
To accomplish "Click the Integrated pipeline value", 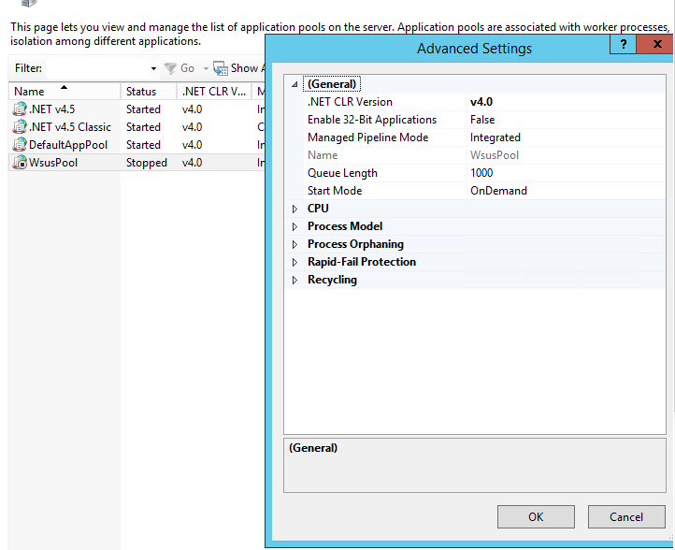I will tap(495, 137).
